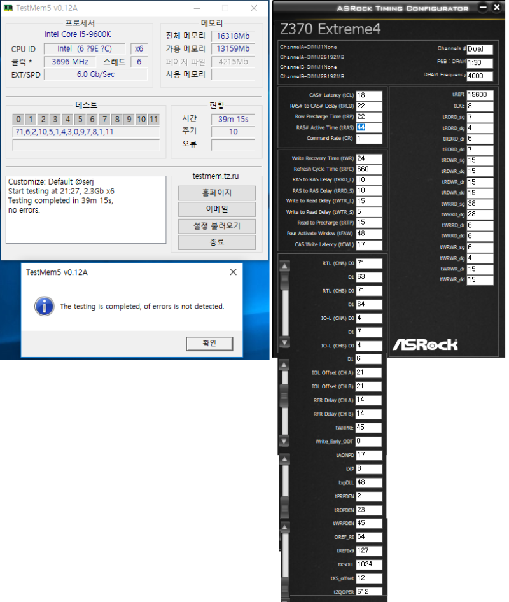Click the total memory value 16318Mb
Viewport: 509px width, 602px height.
[x=233, y=36]
